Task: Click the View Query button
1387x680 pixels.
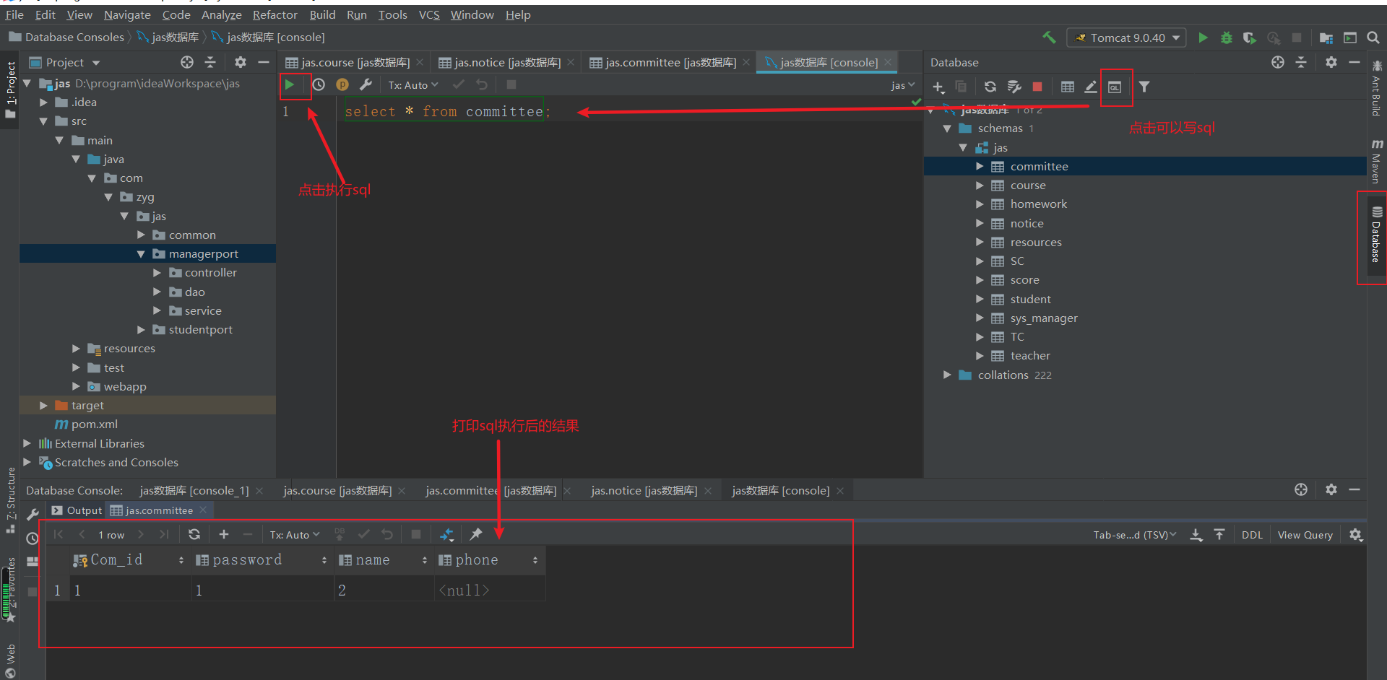Action: 1305,535
